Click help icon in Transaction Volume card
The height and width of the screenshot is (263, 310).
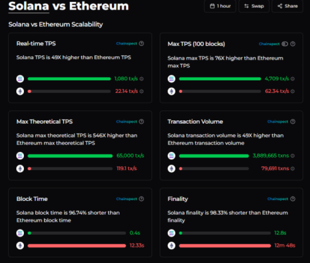point(293,122)
